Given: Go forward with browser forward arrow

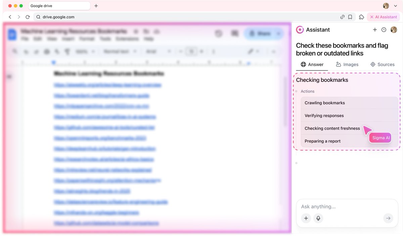Looking at the screenshot, I should [19, 17].
